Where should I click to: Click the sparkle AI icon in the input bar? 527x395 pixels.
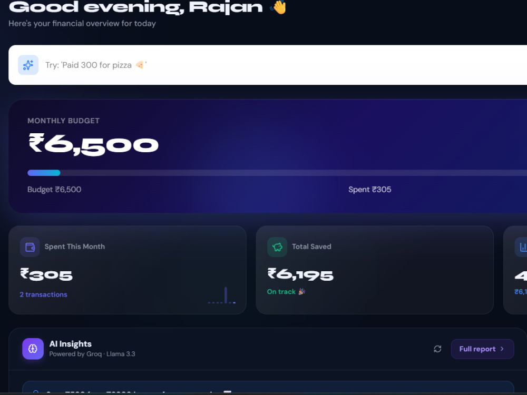click(28, 65)
